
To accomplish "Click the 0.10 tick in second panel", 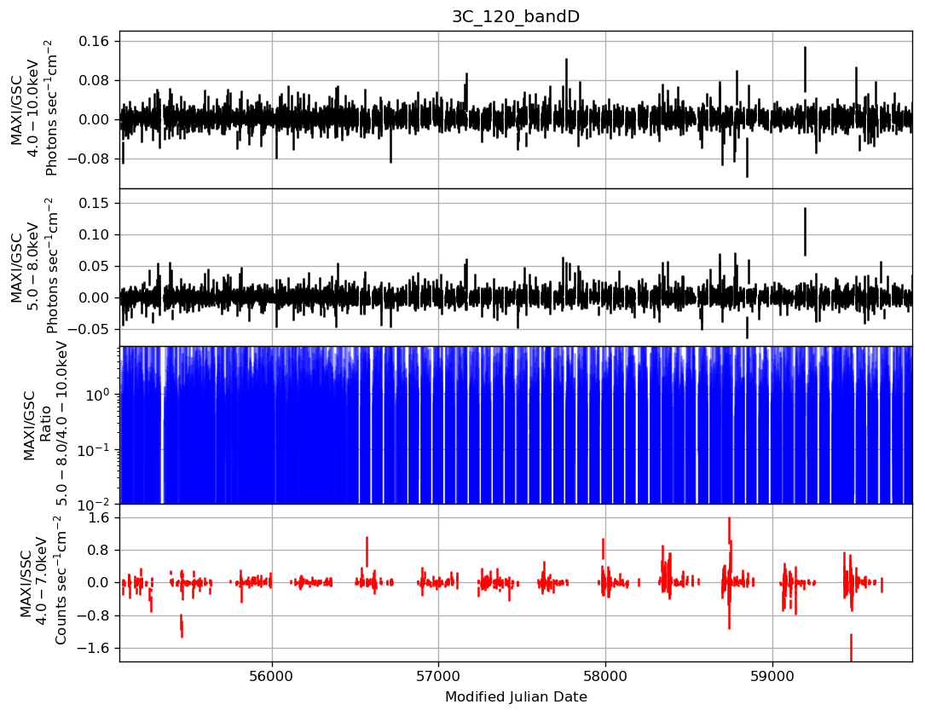I will [x=94, y=234].
